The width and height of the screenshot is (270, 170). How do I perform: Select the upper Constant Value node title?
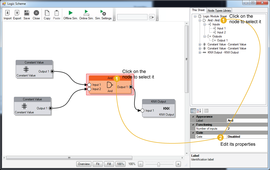point(34,62)
